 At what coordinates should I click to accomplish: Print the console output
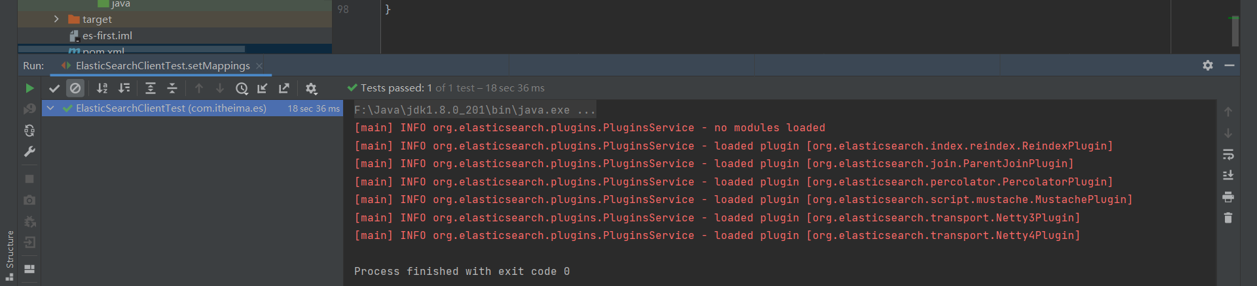pyautogui.click(x=1228, y=197)
